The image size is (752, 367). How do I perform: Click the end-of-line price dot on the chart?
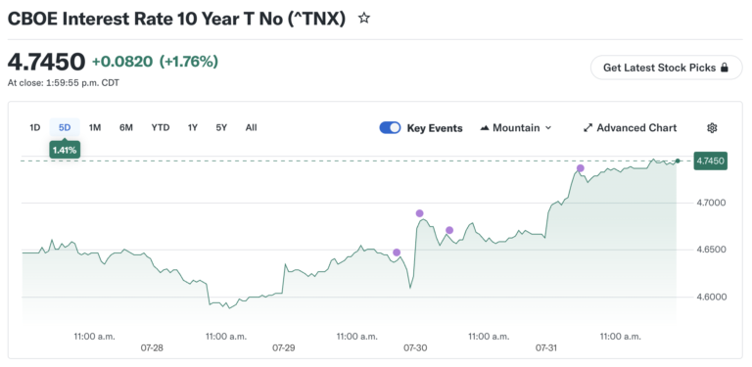[678, 161]
